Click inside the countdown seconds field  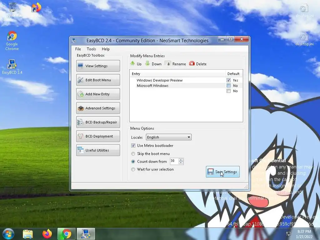(174, 161)
